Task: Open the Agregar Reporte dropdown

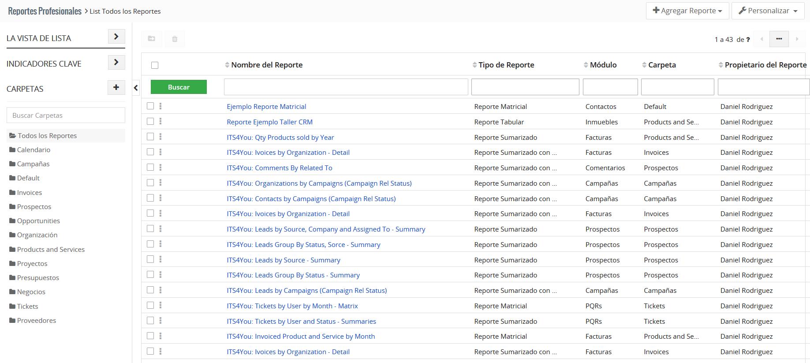Action: pyautogui.click(x=687, y=11)
